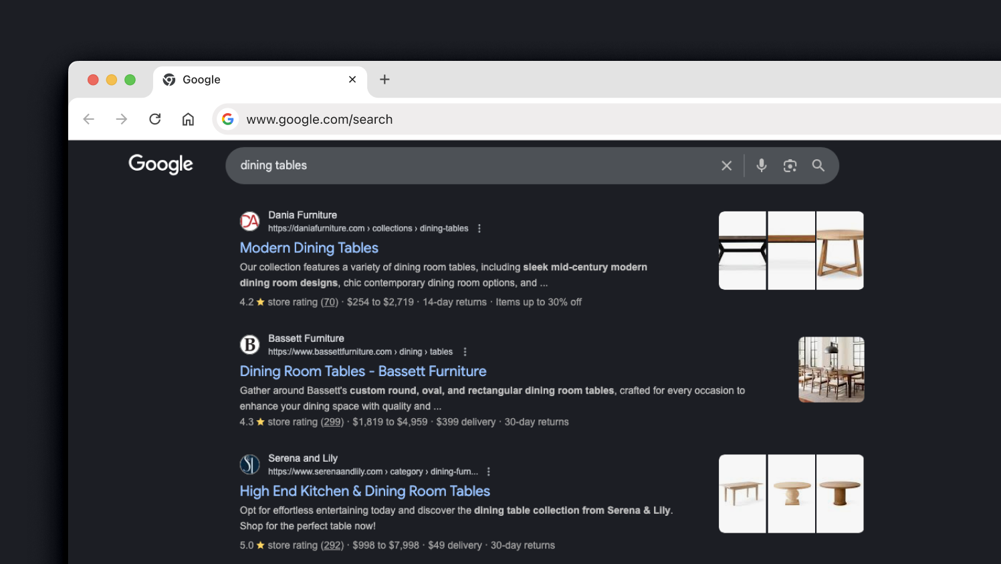Clear the search query with the X icon
1001x564 pixels.
click(726, 165)
